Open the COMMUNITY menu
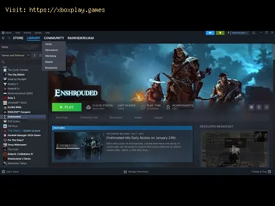Viewport: 275px width, 206px height. [54, 38]
